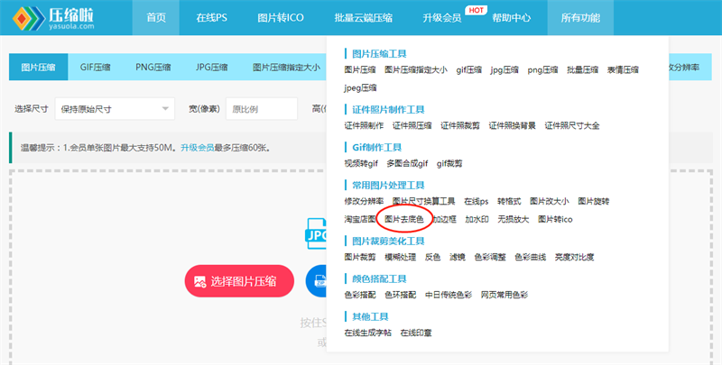The image size is (722, 365).
Task: Open jpg压缩 in dropdown menu
Action: coord(504,70)
